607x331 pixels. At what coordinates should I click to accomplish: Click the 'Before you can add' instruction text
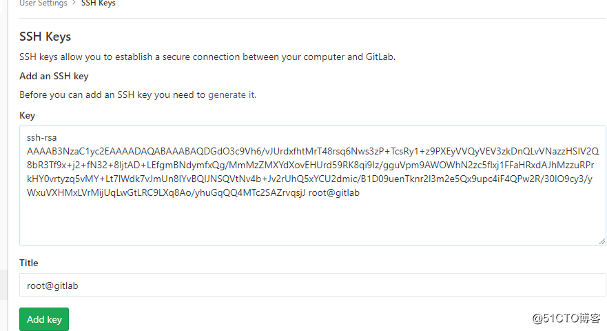point(112,94)
